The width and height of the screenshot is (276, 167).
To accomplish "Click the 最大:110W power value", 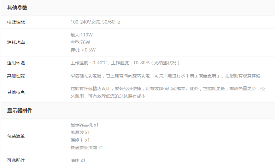I will tap(82, 35).
